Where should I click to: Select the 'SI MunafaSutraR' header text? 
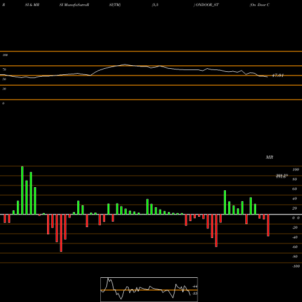(74, 5)
